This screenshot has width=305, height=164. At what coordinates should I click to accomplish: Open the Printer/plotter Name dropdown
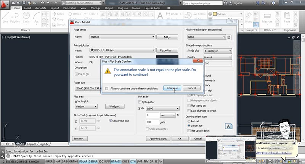(x=122, y=50)
